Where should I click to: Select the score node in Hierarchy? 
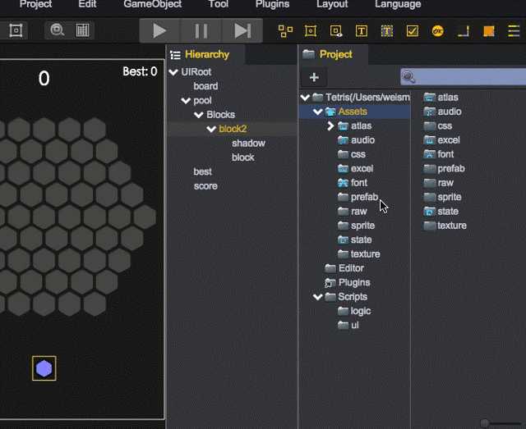tap(205, 186)
